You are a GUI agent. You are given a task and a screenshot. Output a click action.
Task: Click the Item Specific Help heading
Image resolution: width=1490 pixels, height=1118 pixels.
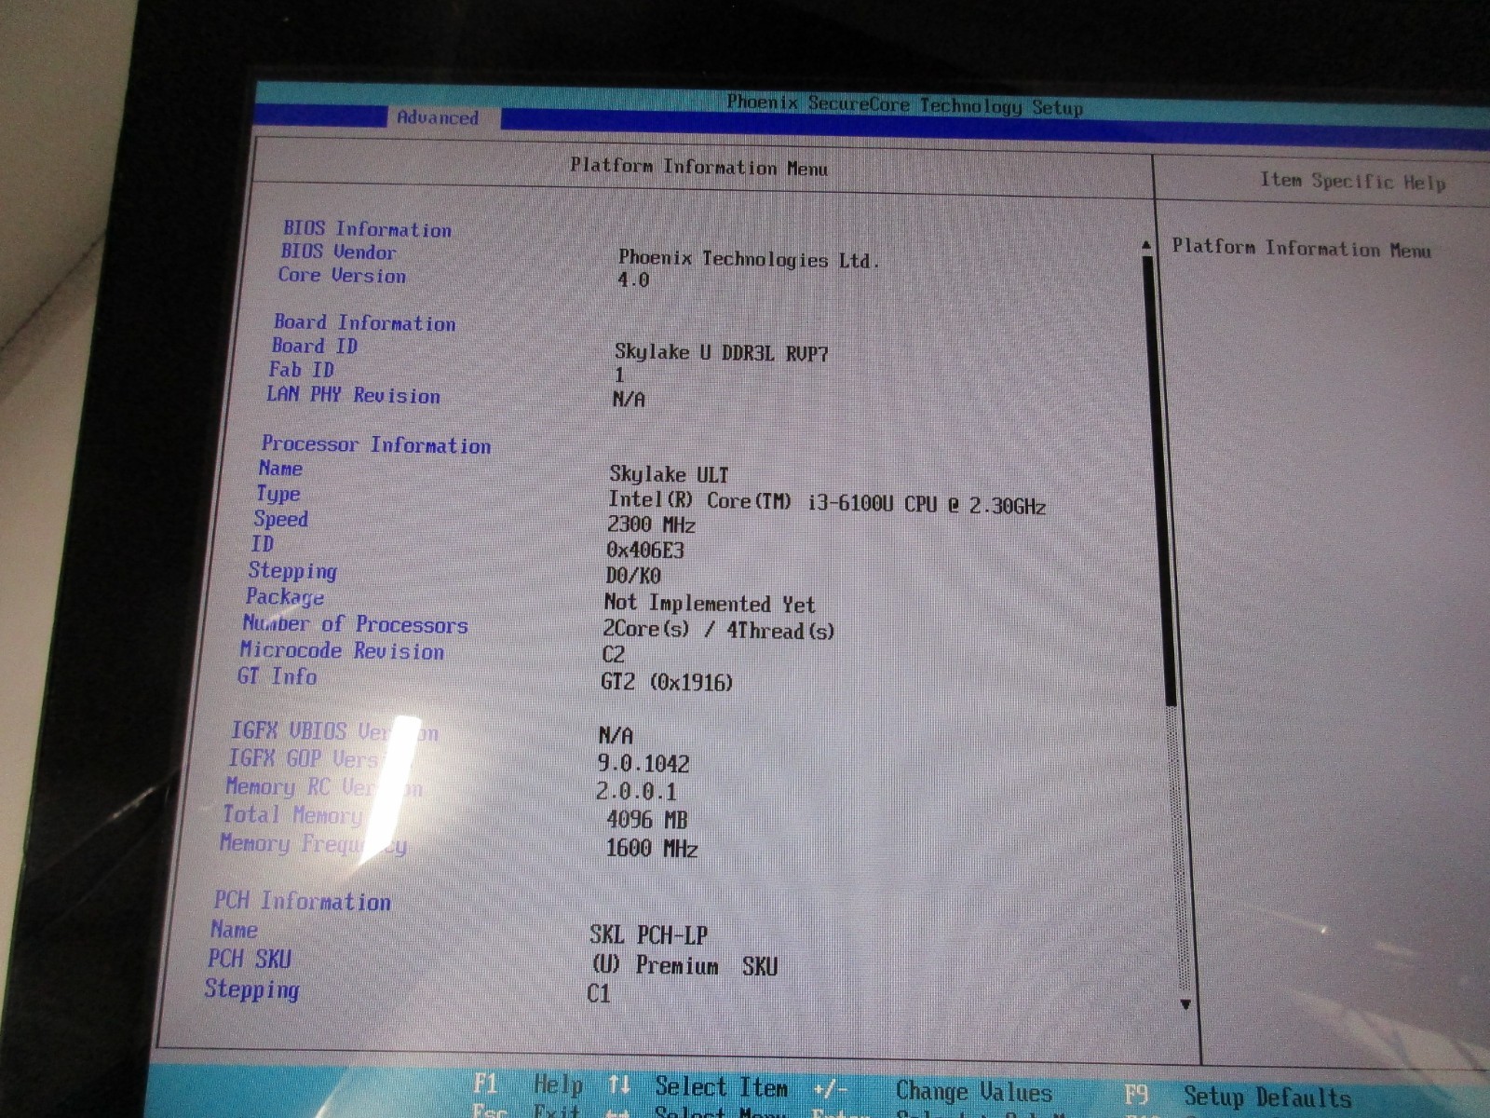click(1353, 181)
